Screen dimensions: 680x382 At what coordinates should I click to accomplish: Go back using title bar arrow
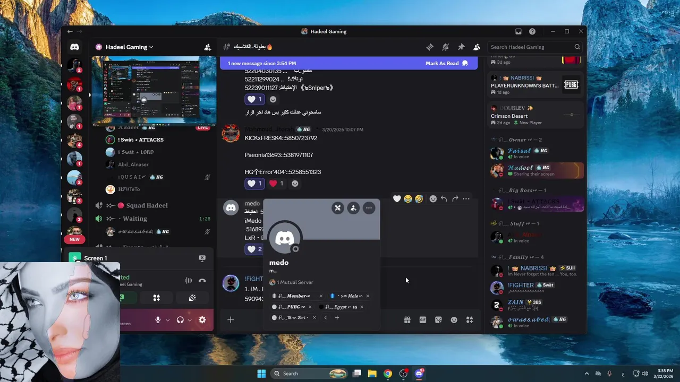point(70,31)
